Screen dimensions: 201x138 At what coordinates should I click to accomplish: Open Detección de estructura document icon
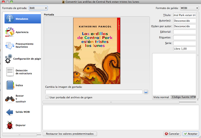(10, 72)
